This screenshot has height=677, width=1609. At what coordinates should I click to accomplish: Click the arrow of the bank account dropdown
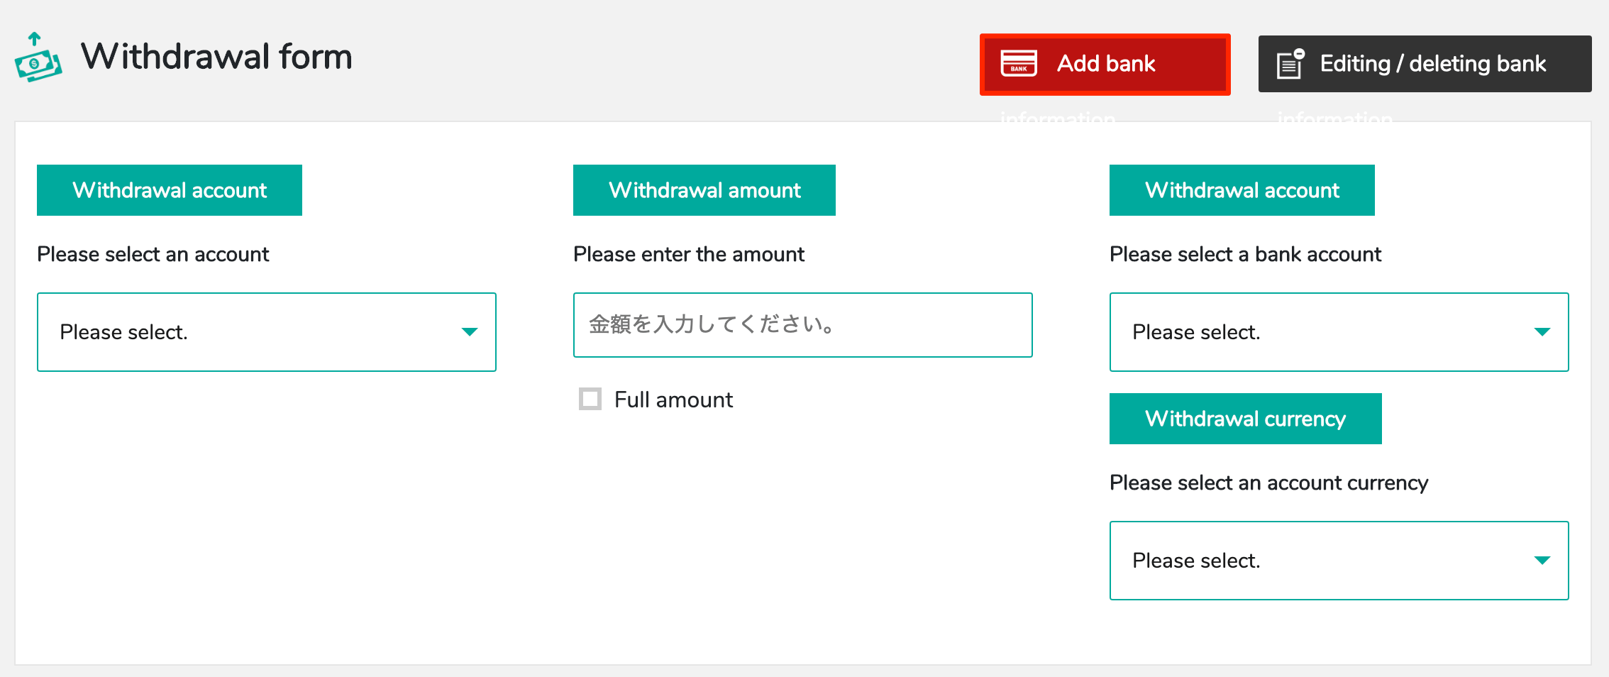tap(1542, 332)
